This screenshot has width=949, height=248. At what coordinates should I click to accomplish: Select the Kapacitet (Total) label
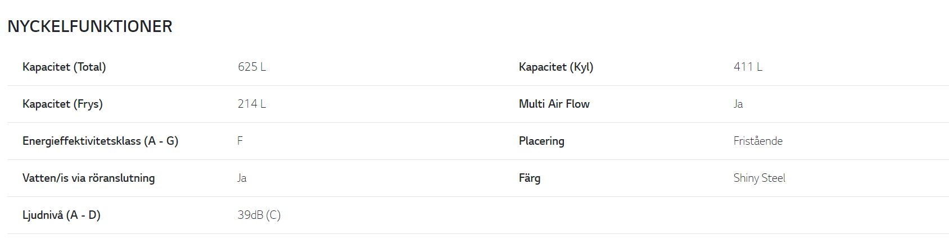point(64,67)
